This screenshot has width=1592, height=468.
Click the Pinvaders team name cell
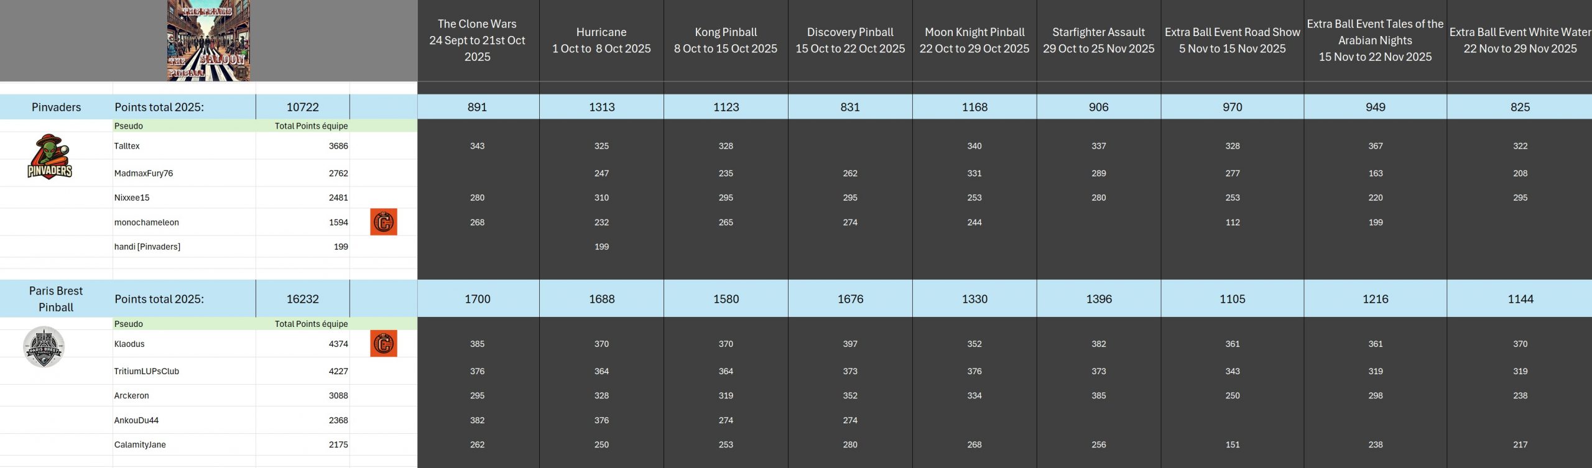tap(56, 107)
